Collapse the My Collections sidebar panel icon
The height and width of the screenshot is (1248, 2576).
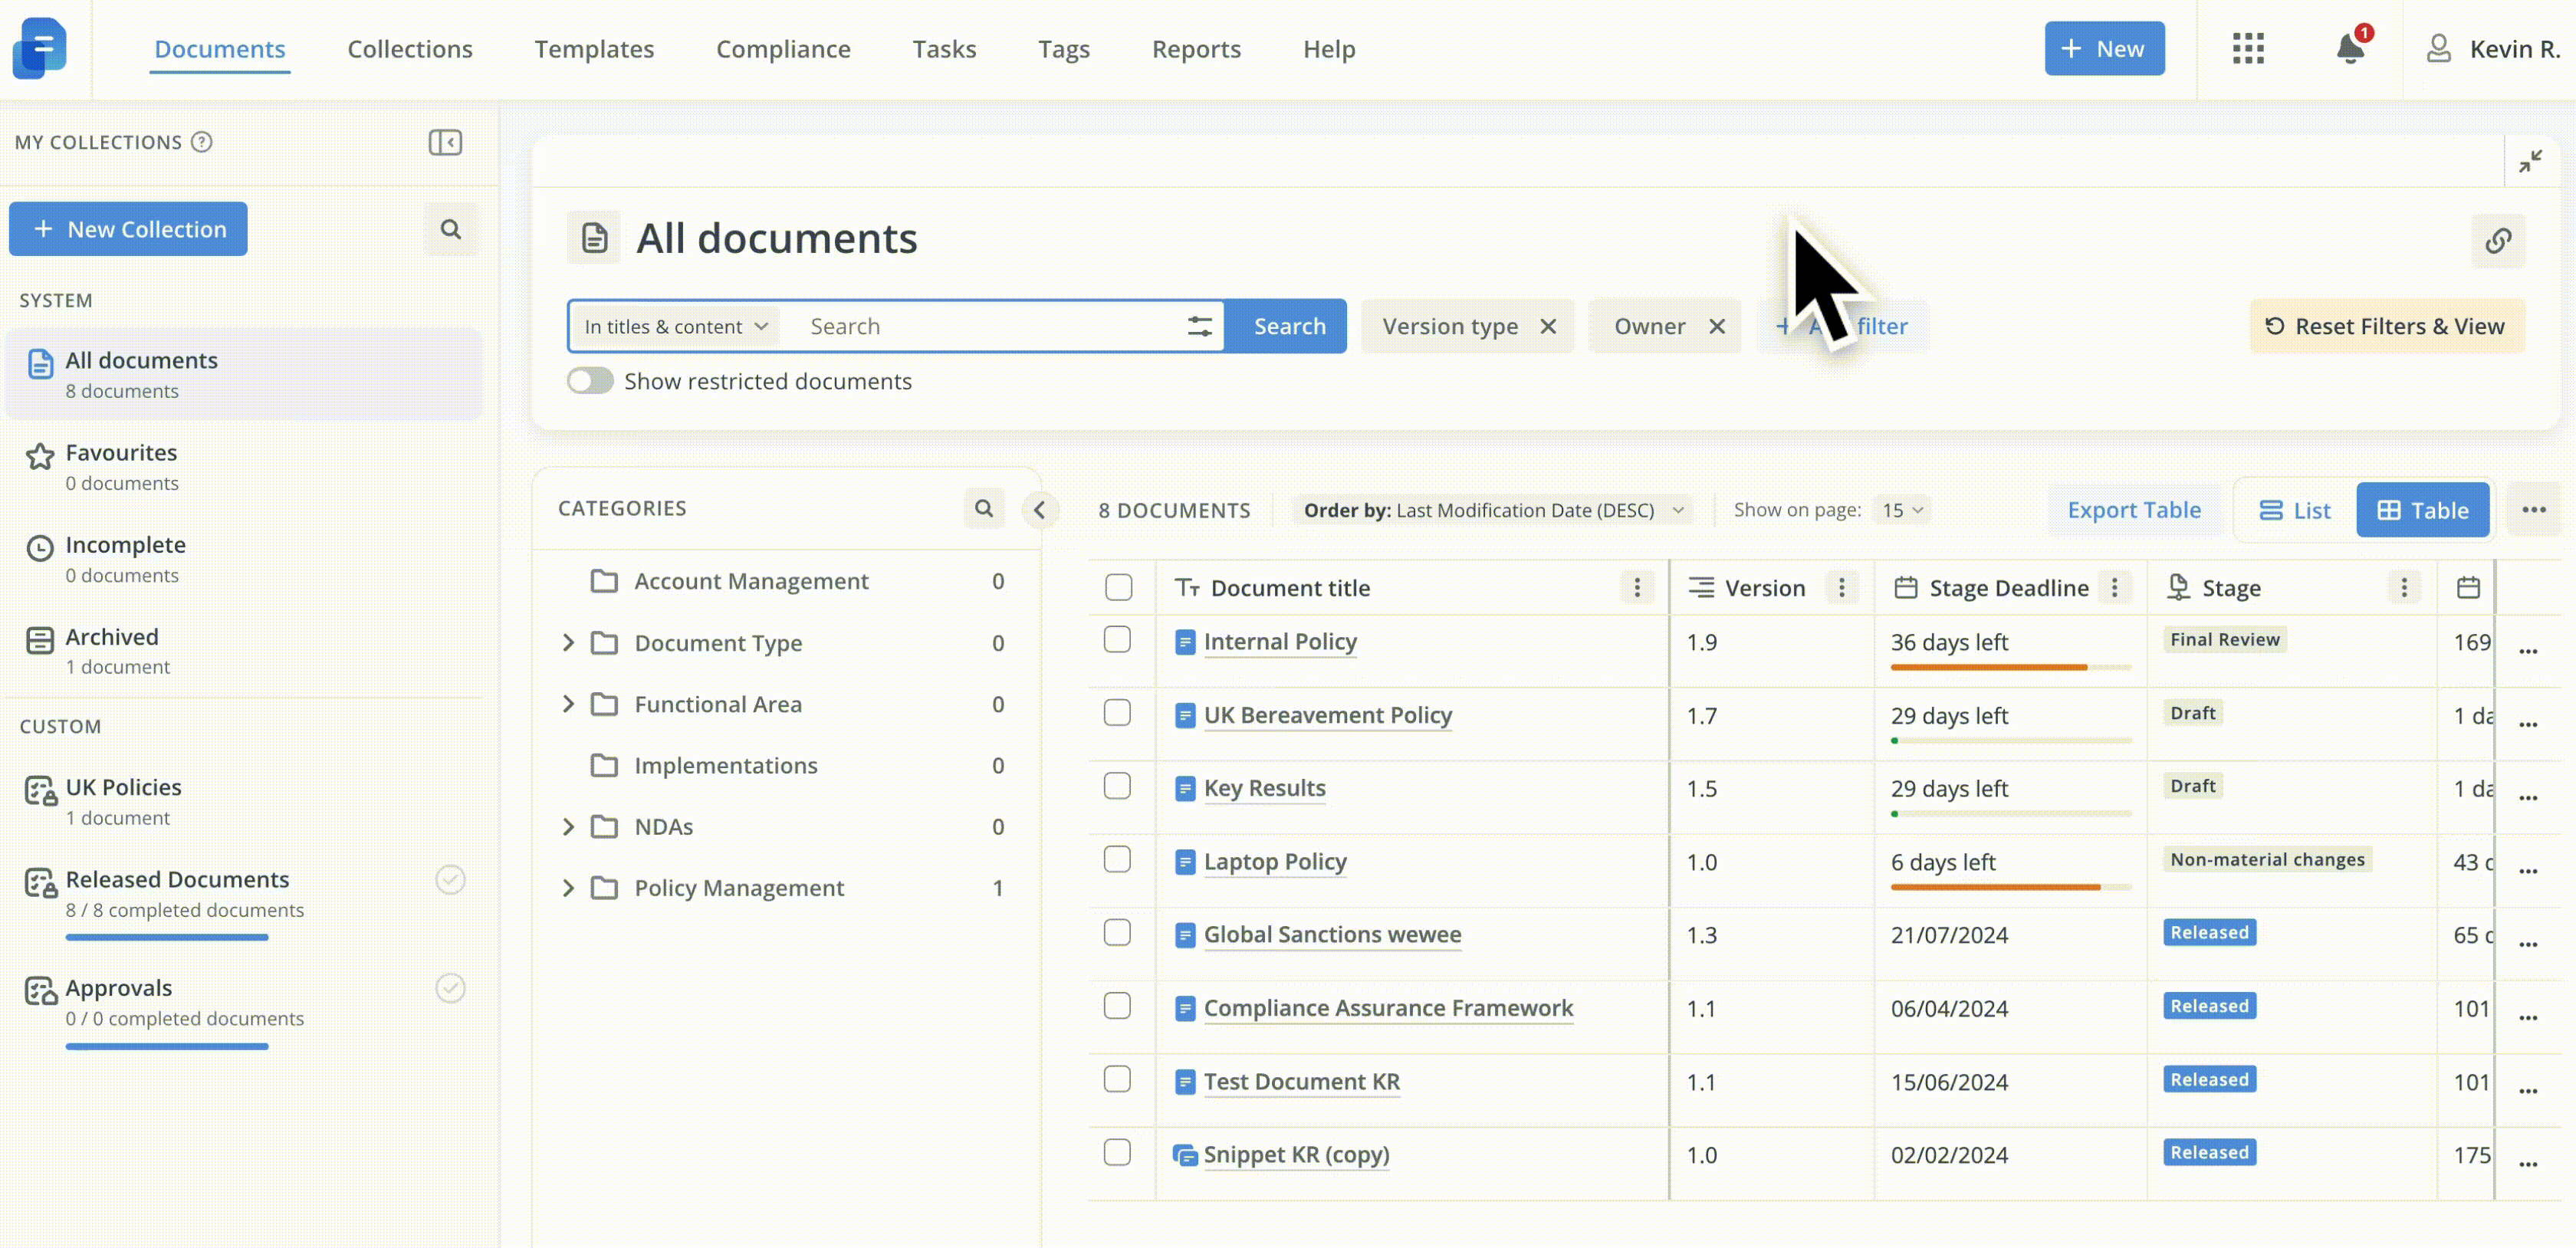pos(445,142)
